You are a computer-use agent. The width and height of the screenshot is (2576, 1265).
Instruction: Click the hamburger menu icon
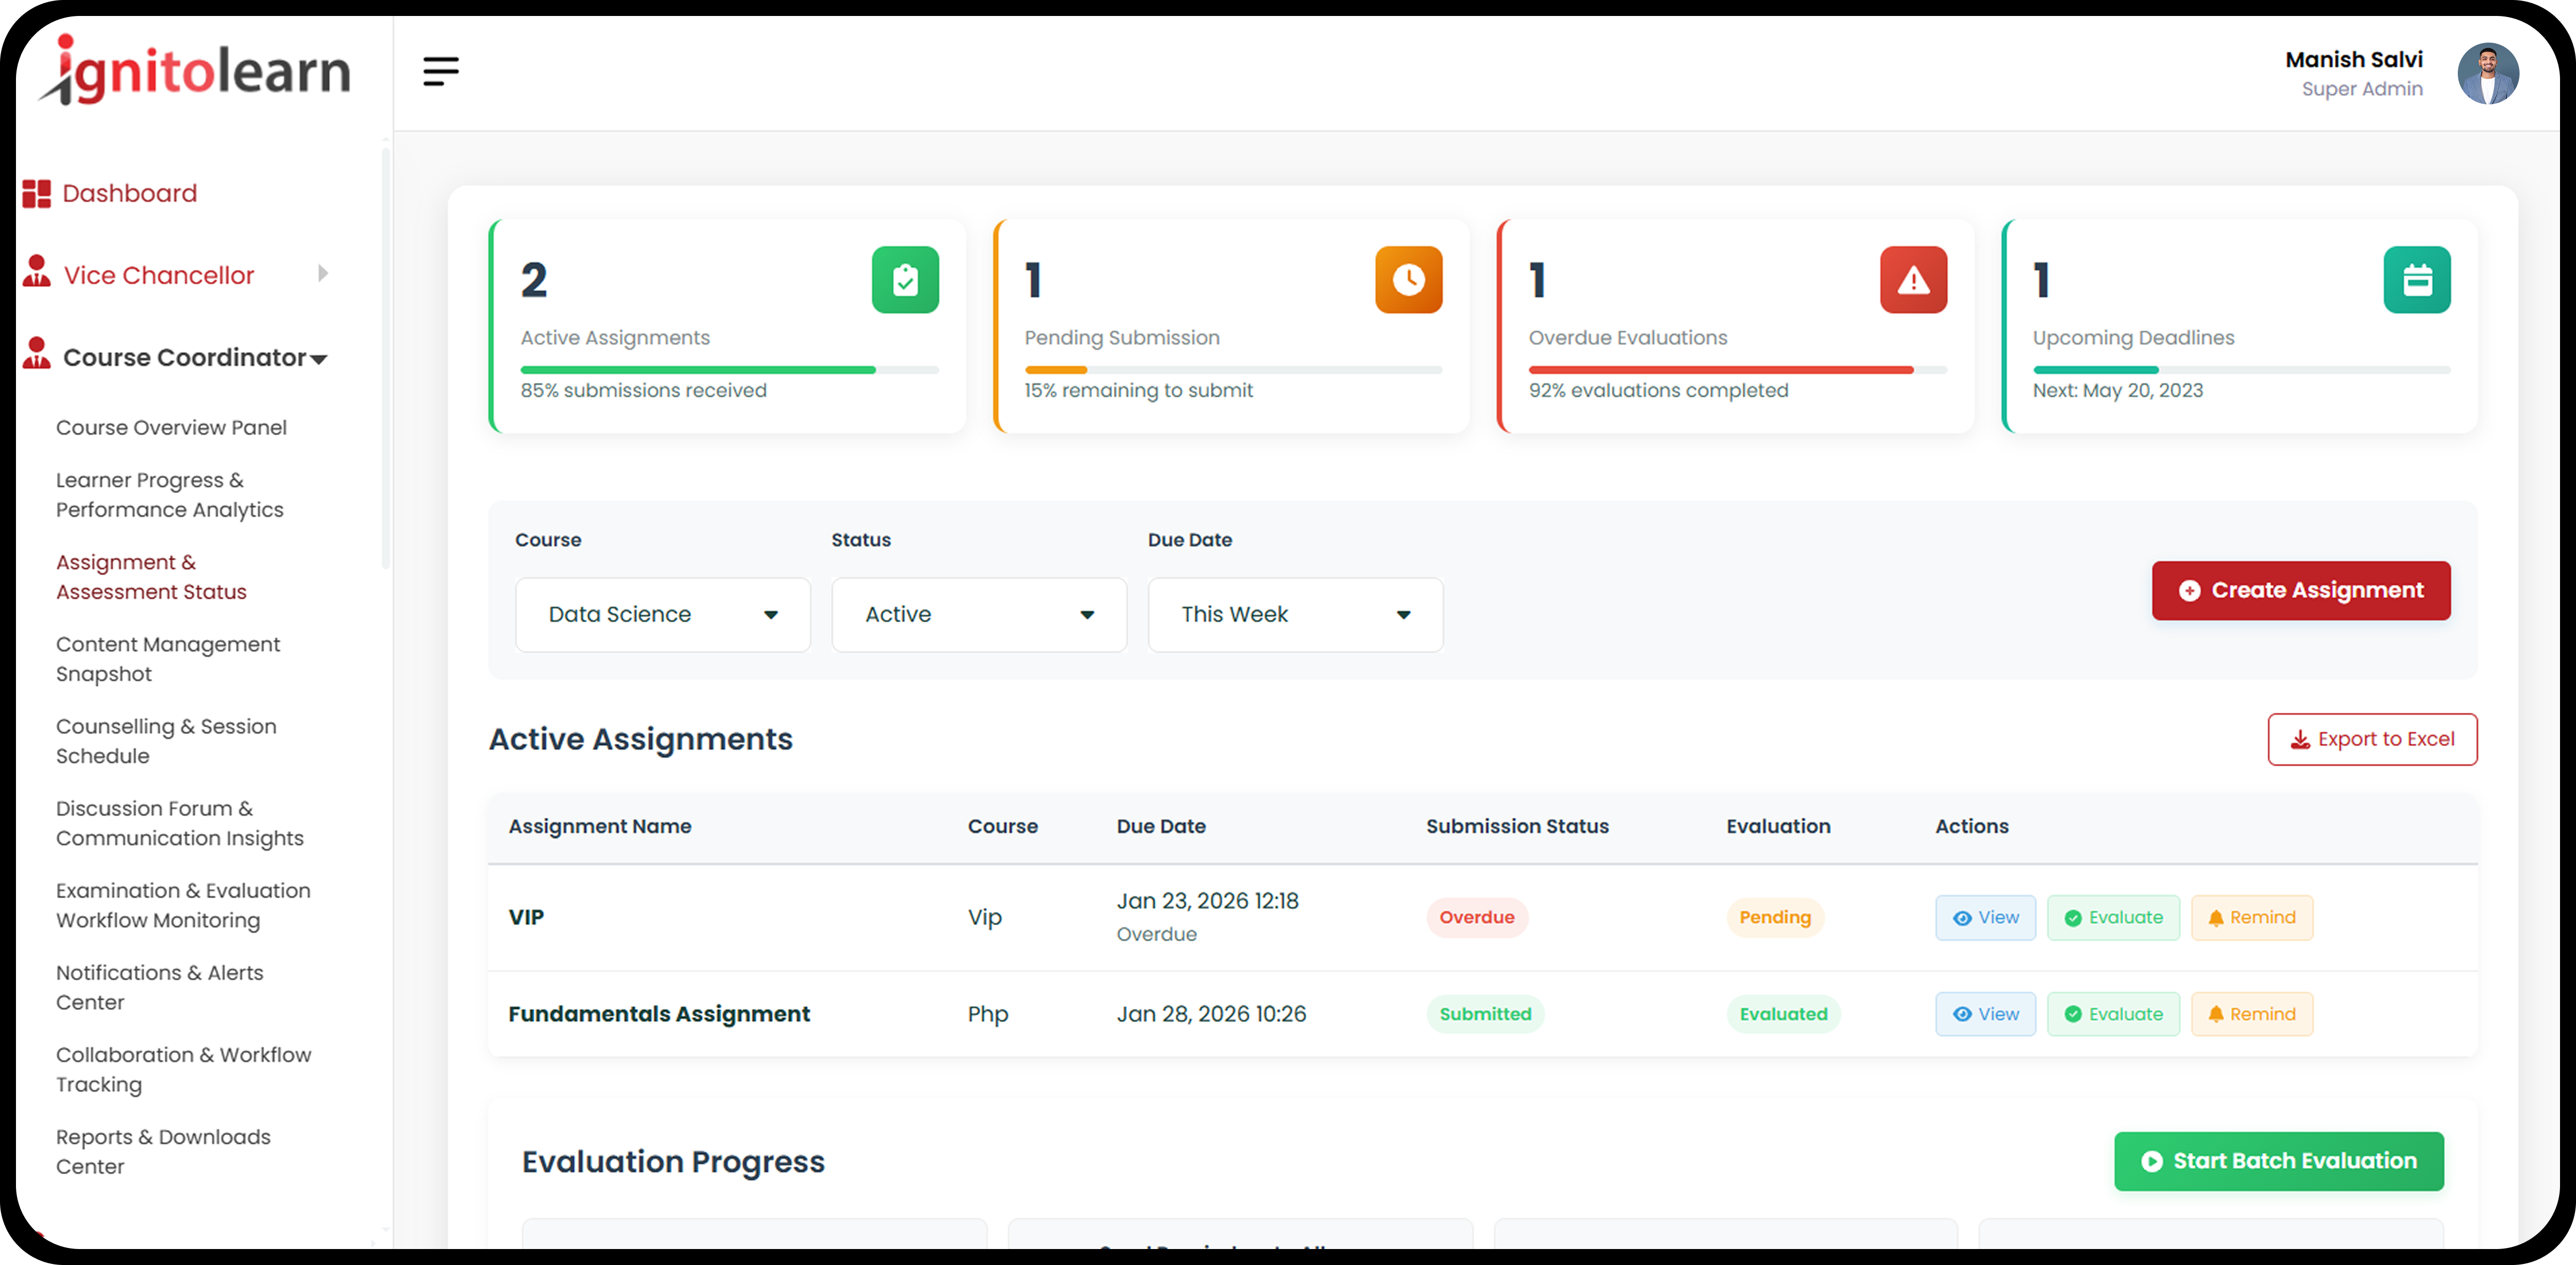(x=440, y=71)
